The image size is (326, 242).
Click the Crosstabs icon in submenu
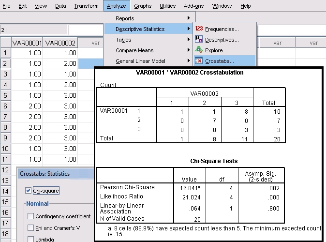(199, 61)
